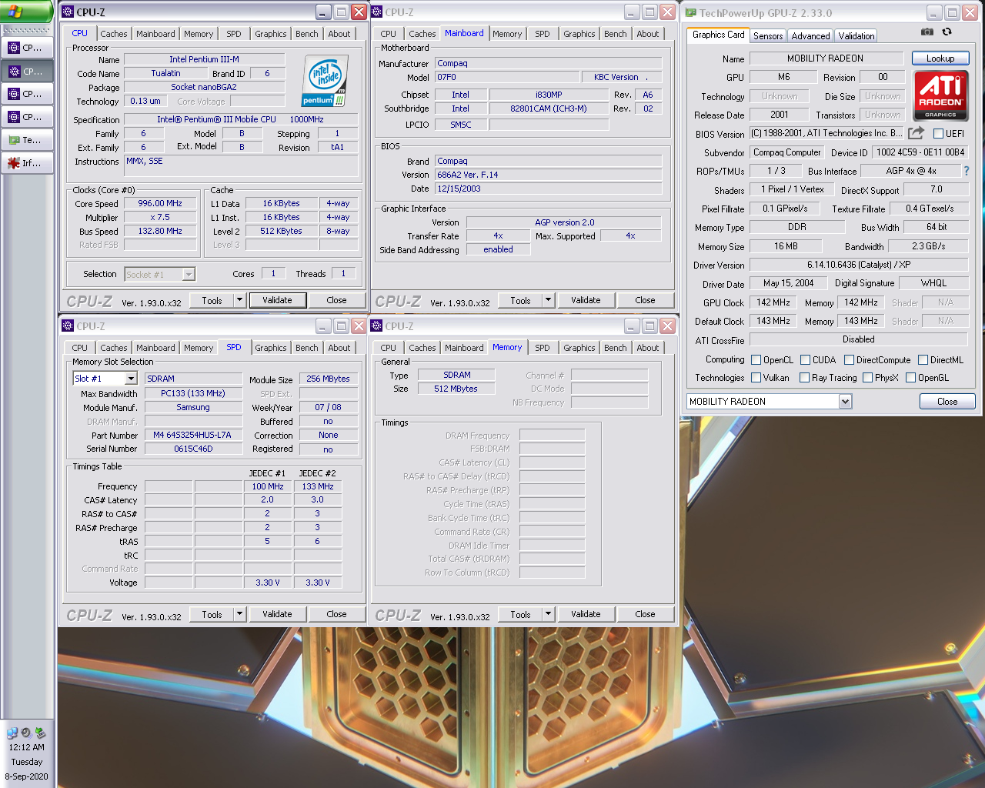The image size is (985, 788).
Task: Click the Device ID value in GPU-Z
Action: pyautogui.click(x=920, y=152)
